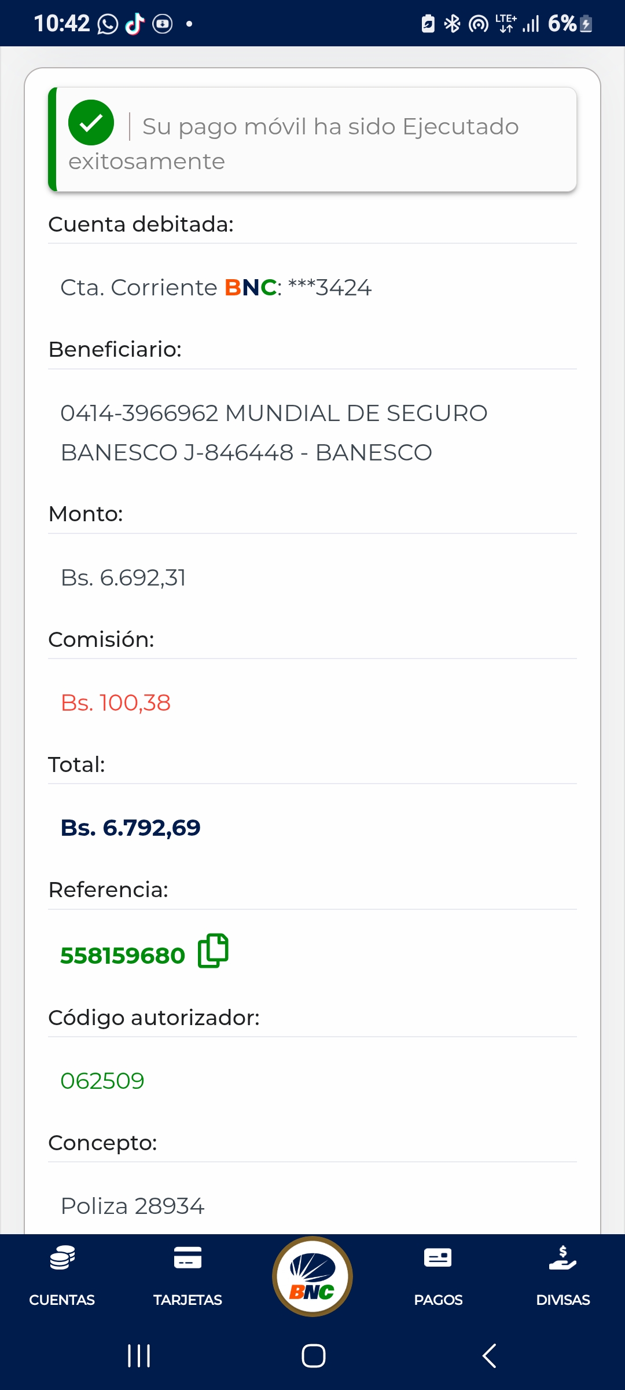Tap the green success checkmark icon
The image size is (625, 1390).
(x=91, y=123)
